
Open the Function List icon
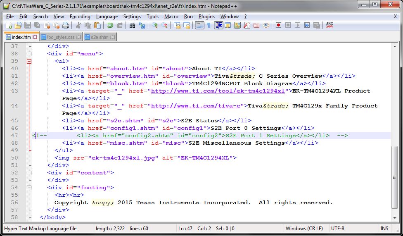[247, 25]
